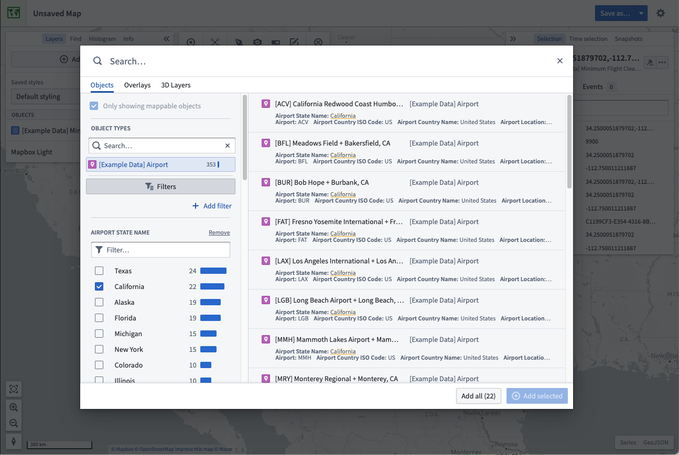
Task: Click the Remove link for Airport State Name
Action: click(219, 232)
